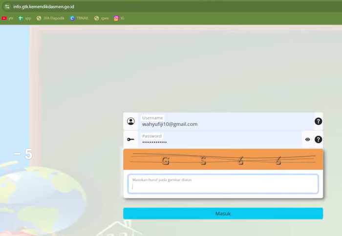Open the 2FA Dapodik bookmark
This screenshot has width=342, height=236.
(50, 18)
